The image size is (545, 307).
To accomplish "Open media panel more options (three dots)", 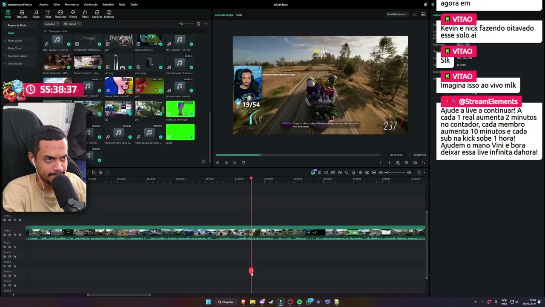I will 205,24.
